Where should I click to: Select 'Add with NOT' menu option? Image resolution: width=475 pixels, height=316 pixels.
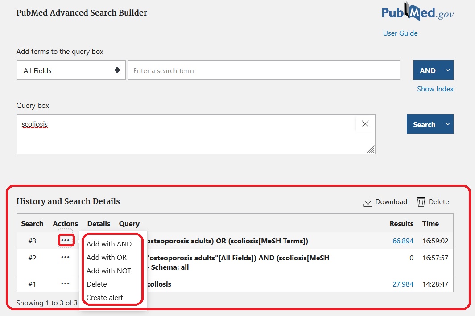click(109, 271)
